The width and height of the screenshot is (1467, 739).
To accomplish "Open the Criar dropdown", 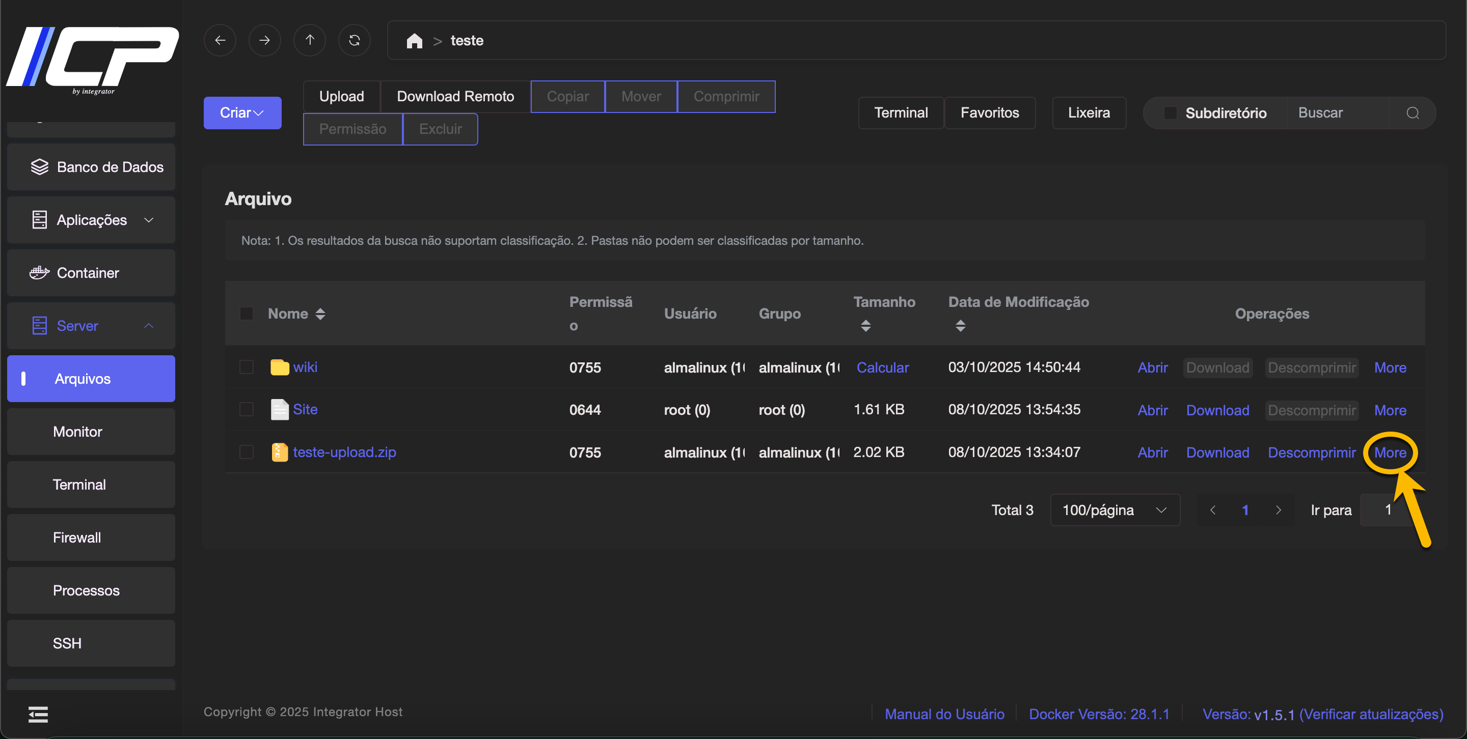I will 242,113.
